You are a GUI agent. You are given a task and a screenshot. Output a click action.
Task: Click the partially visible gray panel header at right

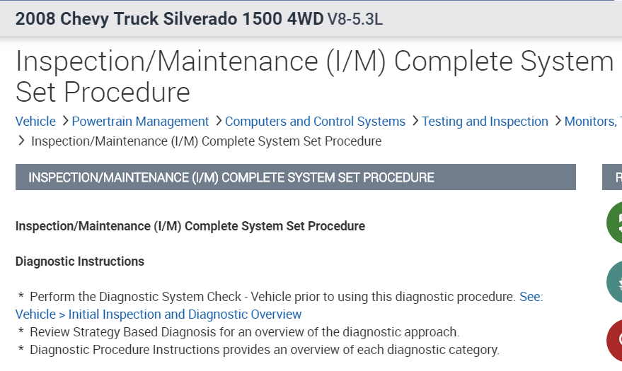coord(613,177)
